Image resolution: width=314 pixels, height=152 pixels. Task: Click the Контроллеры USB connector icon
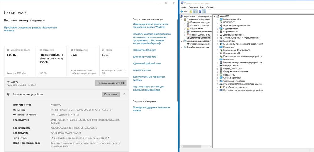221,53
